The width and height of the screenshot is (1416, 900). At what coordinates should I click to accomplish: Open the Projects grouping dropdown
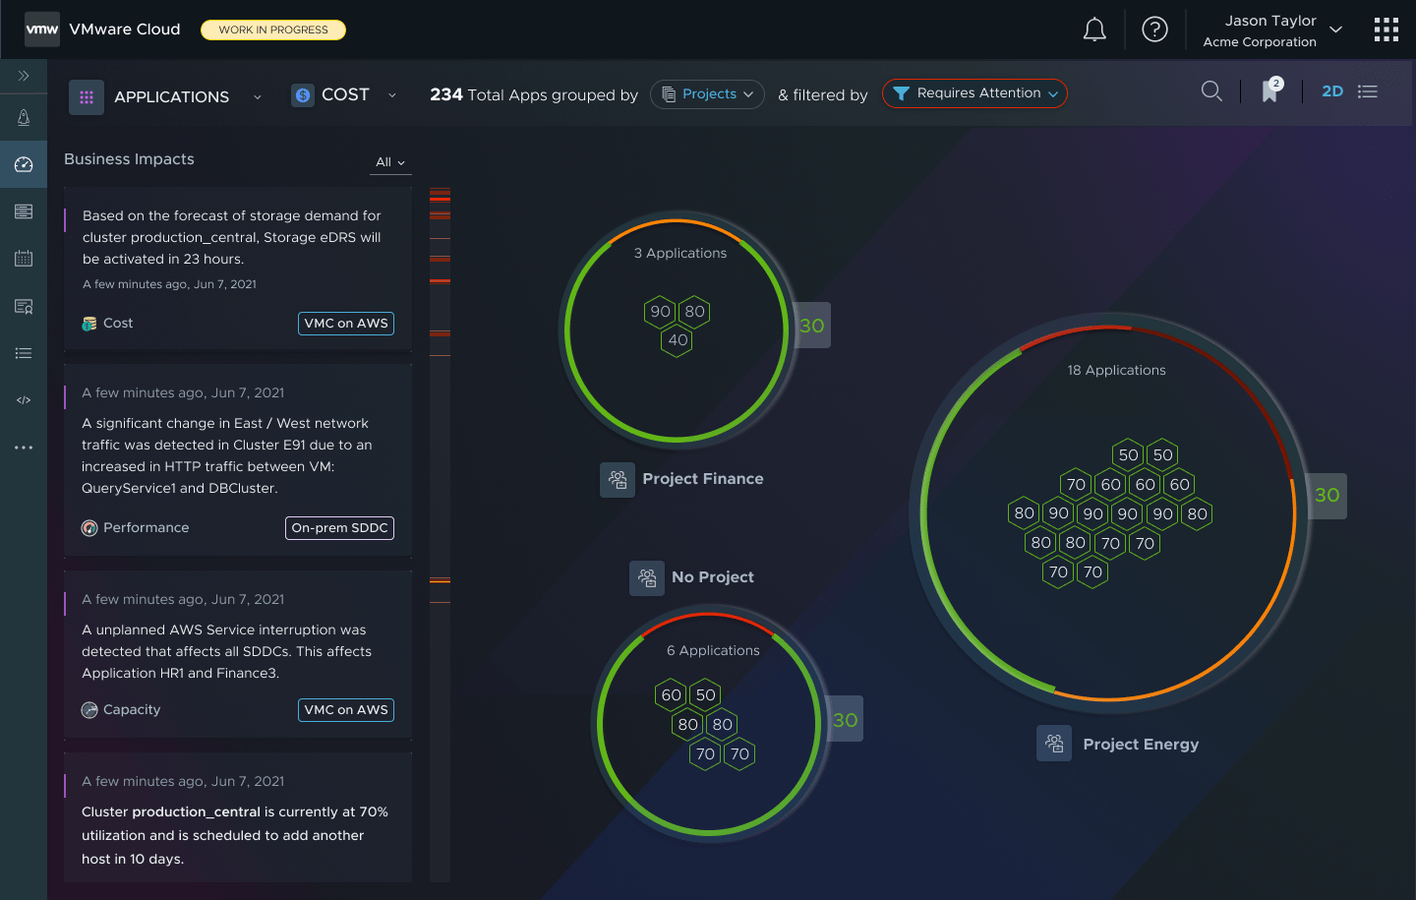click(x=707, y=93)
